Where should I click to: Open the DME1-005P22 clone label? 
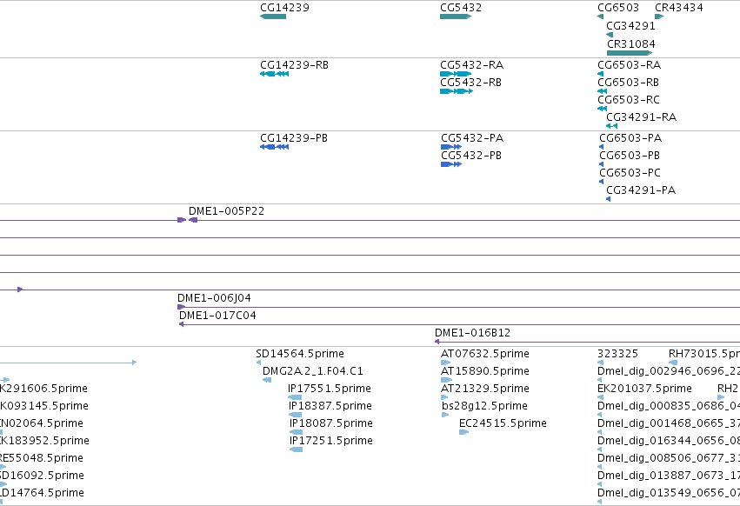click(227, 211)
